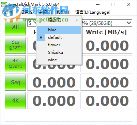Close the CrystalDiskMark window
The width and height of the screenshot is (137, 125).
click(x=129, y=4)
